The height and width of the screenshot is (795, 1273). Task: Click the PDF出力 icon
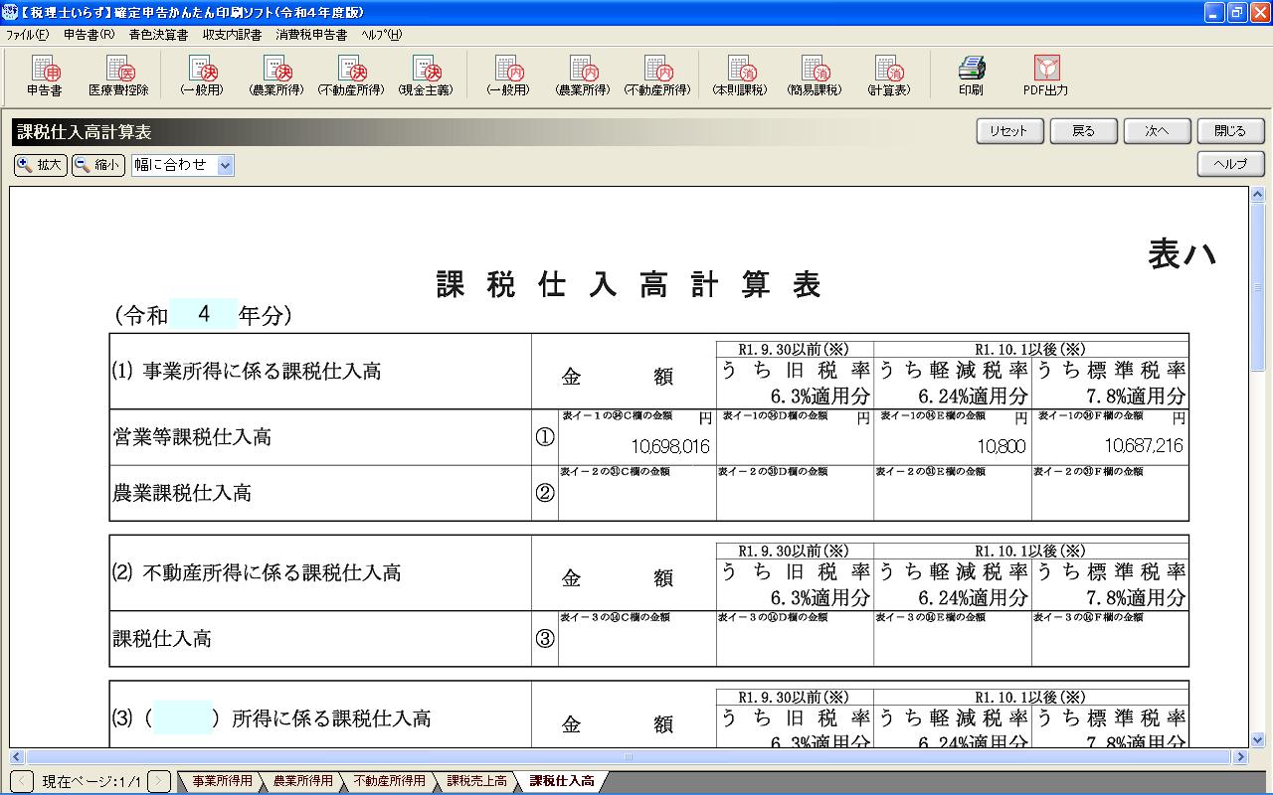1046,76
